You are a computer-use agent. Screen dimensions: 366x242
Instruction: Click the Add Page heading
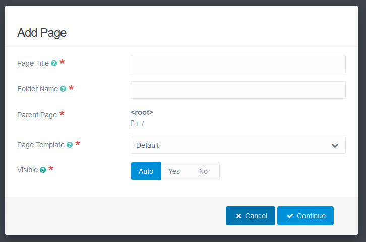tap(42, 33)
